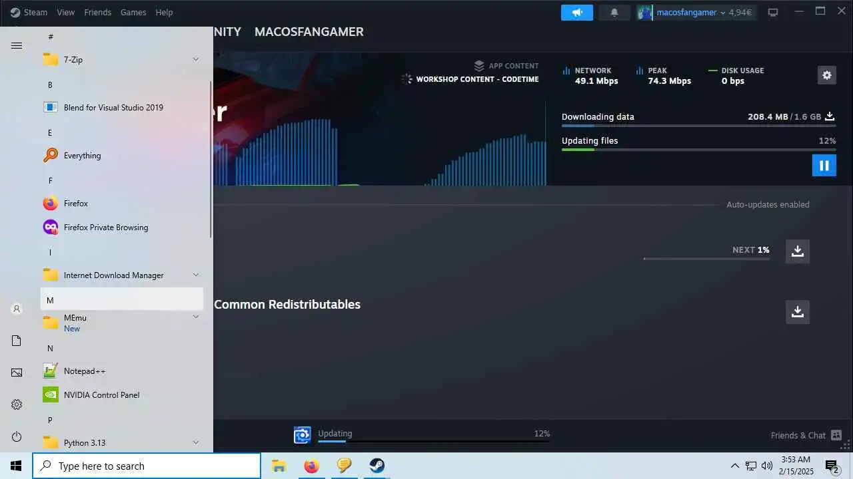Open network icon in system tray
Viewport: 853px width, 479px height.
[751, 466]
